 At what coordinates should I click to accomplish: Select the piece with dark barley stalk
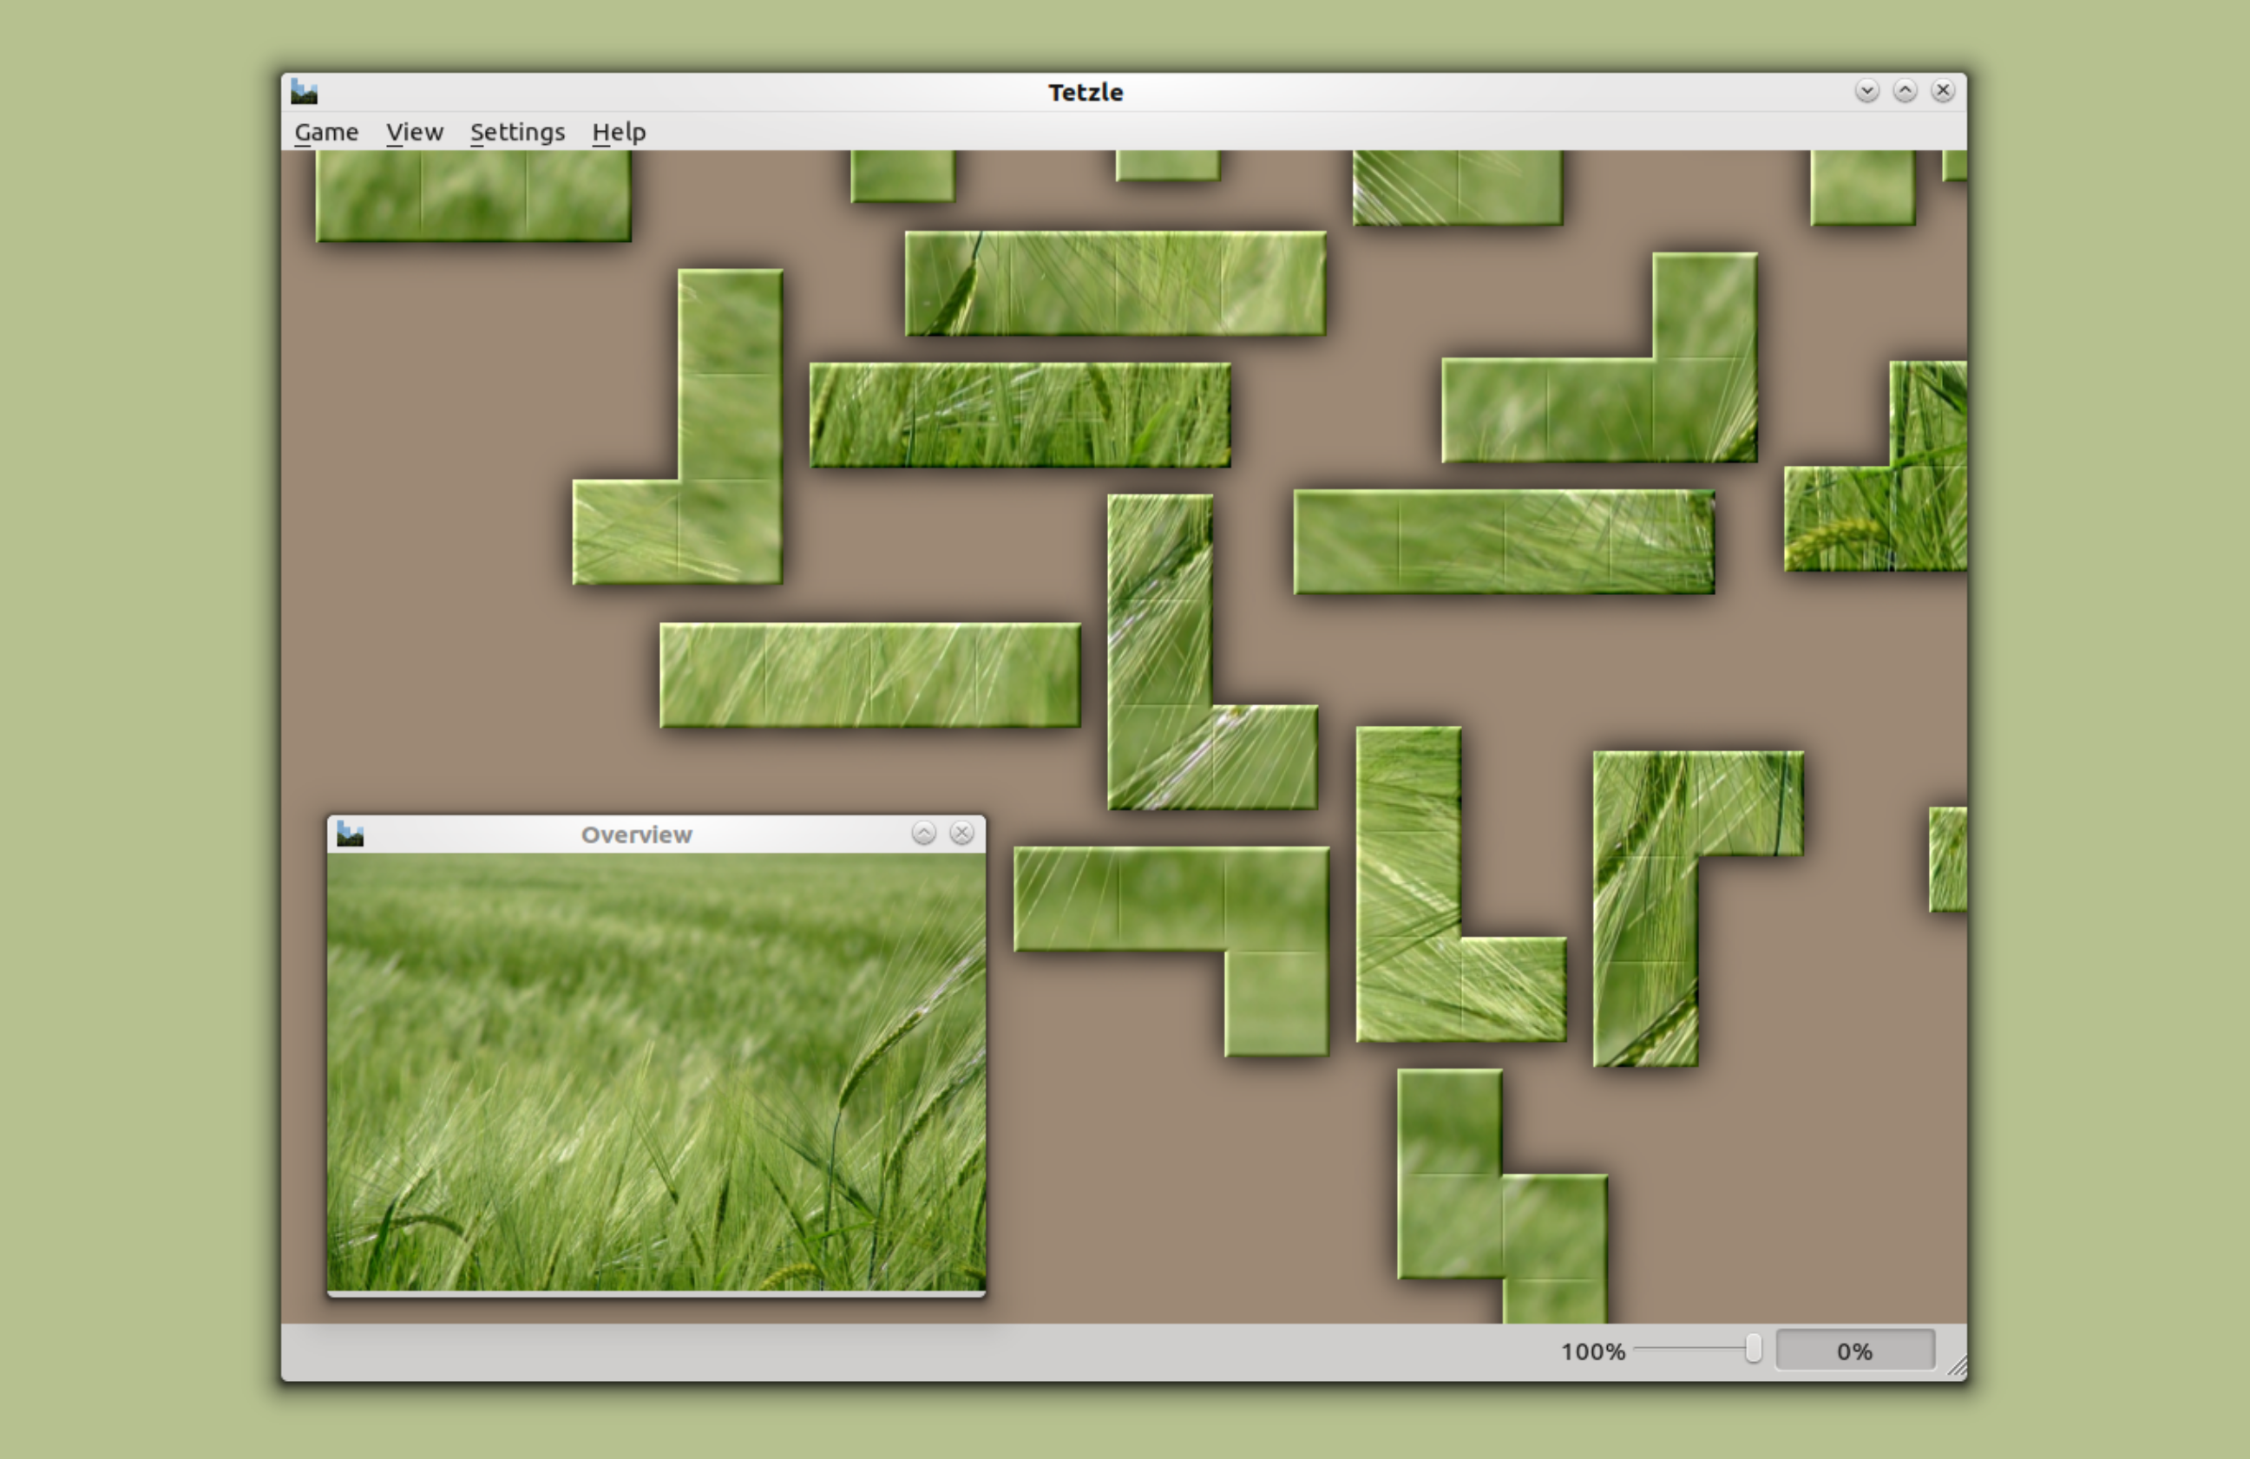click(x=1645, y=907)
